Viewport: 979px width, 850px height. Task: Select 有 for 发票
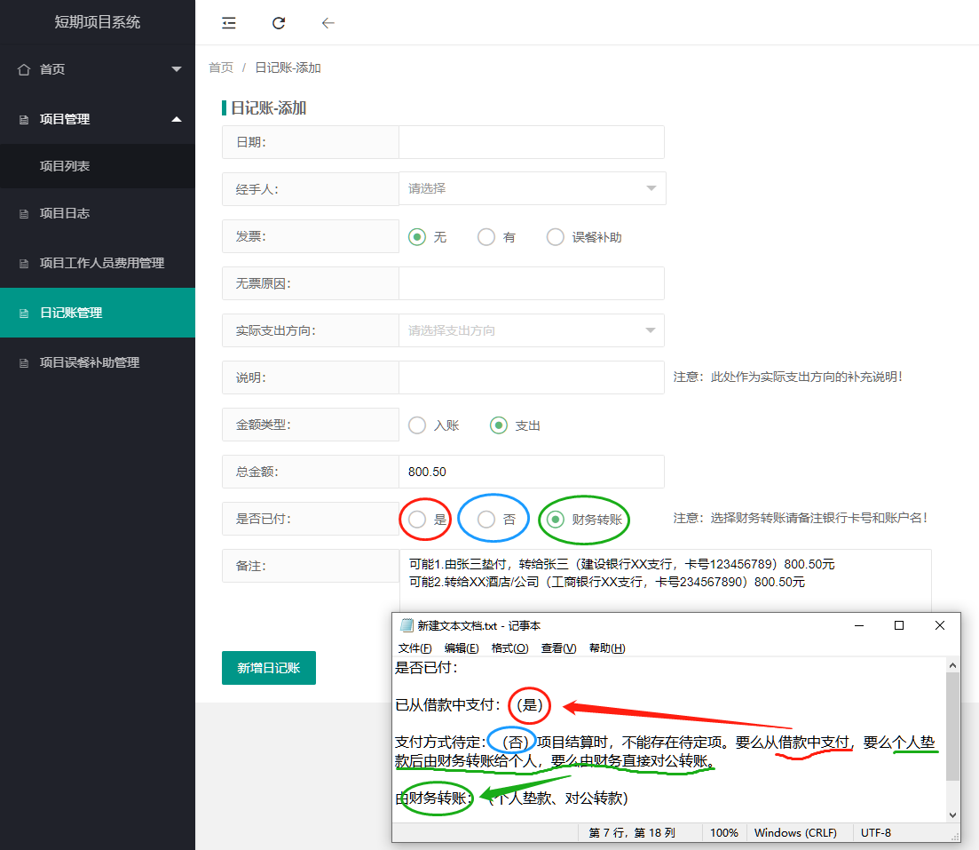tap(486, 237)
